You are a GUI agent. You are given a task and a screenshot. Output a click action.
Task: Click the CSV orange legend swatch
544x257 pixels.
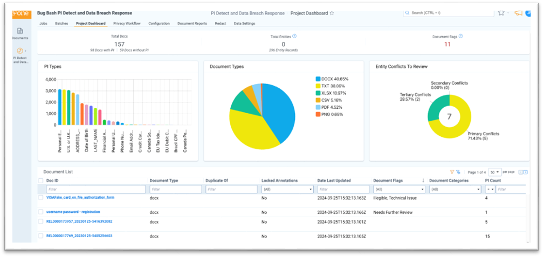[x=318, y=100]
